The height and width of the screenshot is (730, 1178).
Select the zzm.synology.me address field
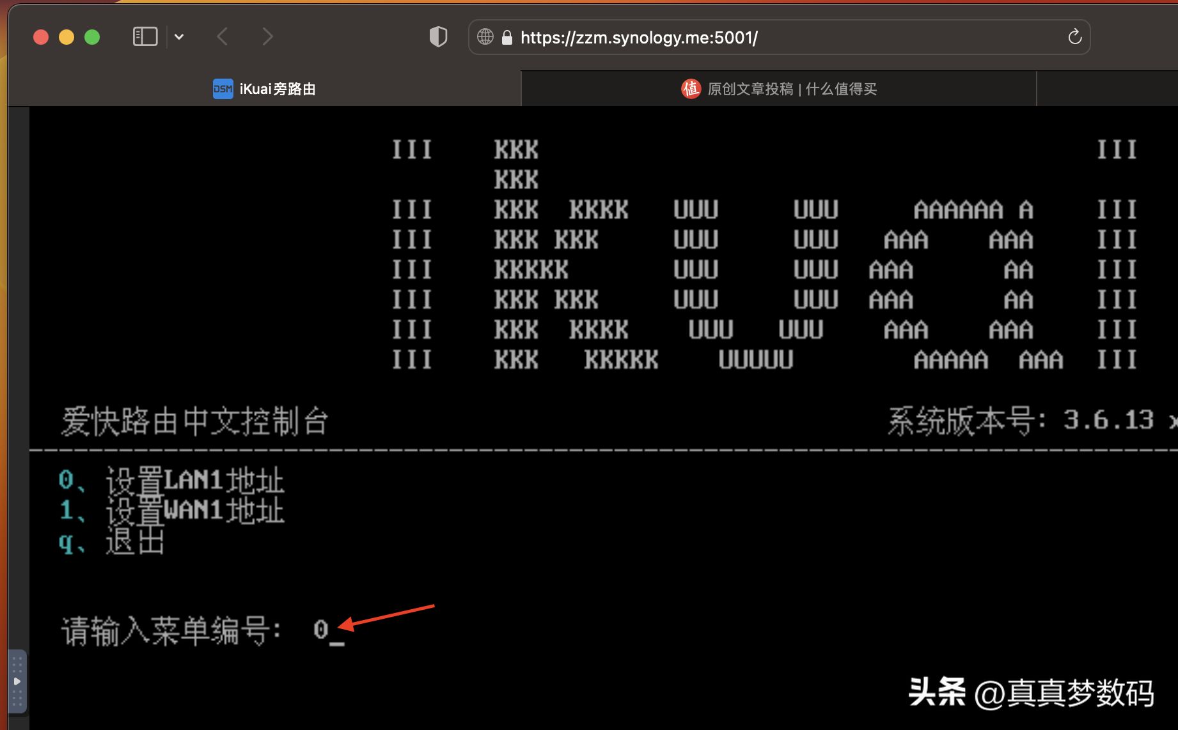click(x=779, y=37)
